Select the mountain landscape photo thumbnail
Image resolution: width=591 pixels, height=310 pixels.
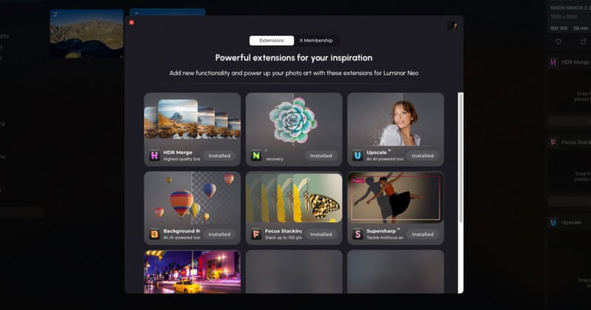[86, 34]
